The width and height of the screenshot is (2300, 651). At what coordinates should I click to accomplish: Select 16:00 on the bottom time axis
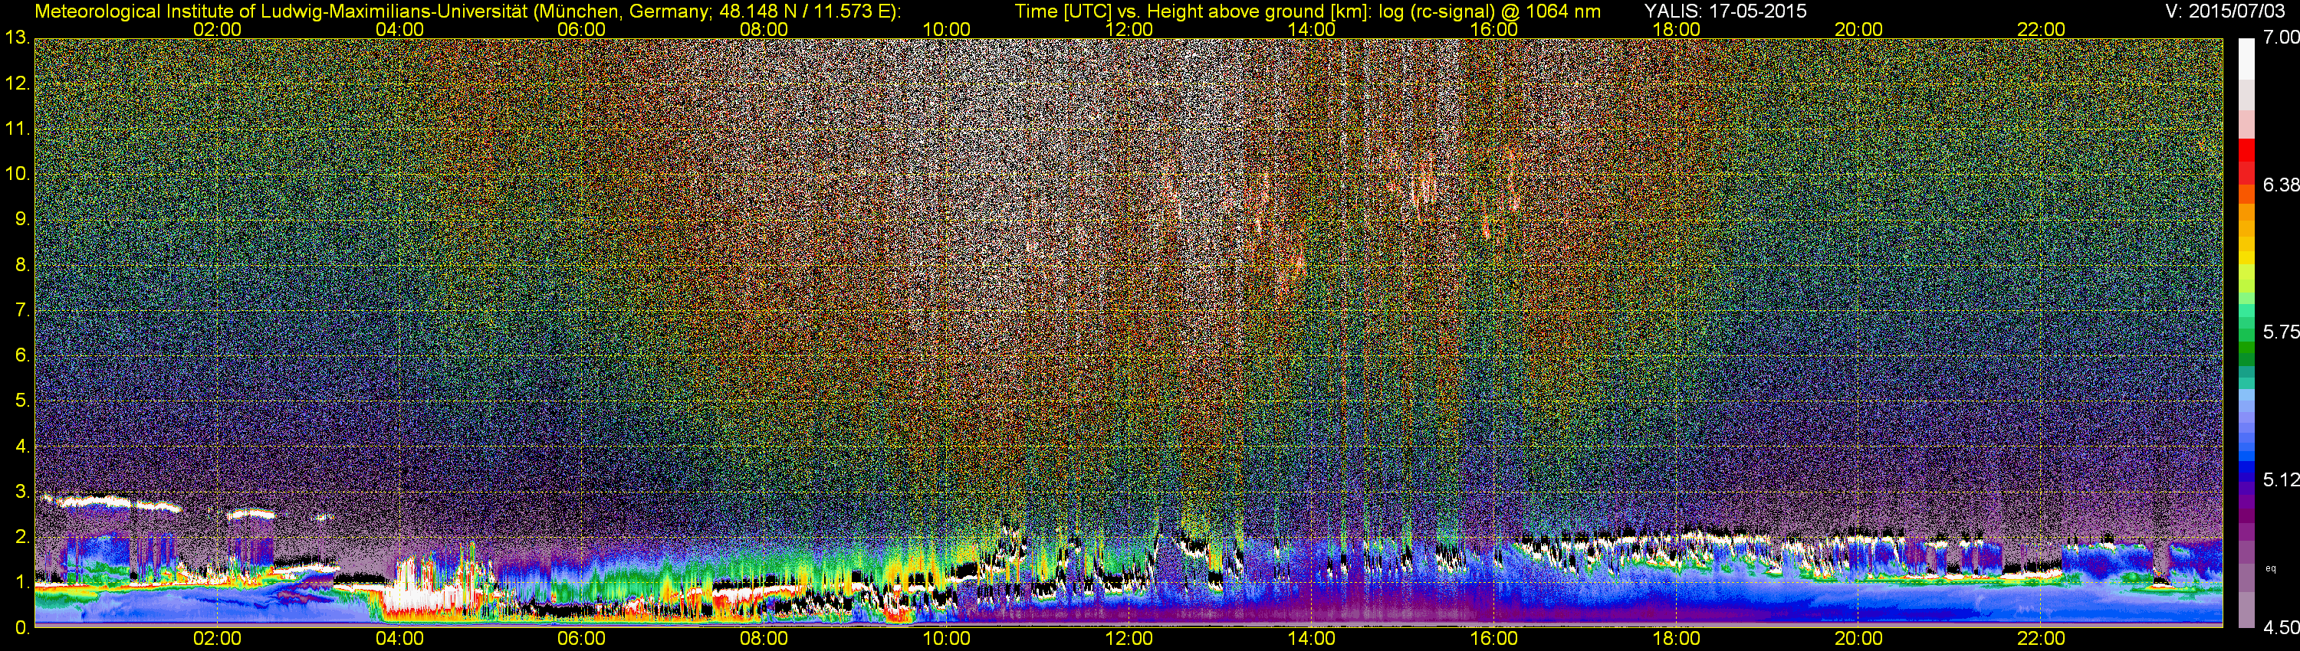(1493, 639)
